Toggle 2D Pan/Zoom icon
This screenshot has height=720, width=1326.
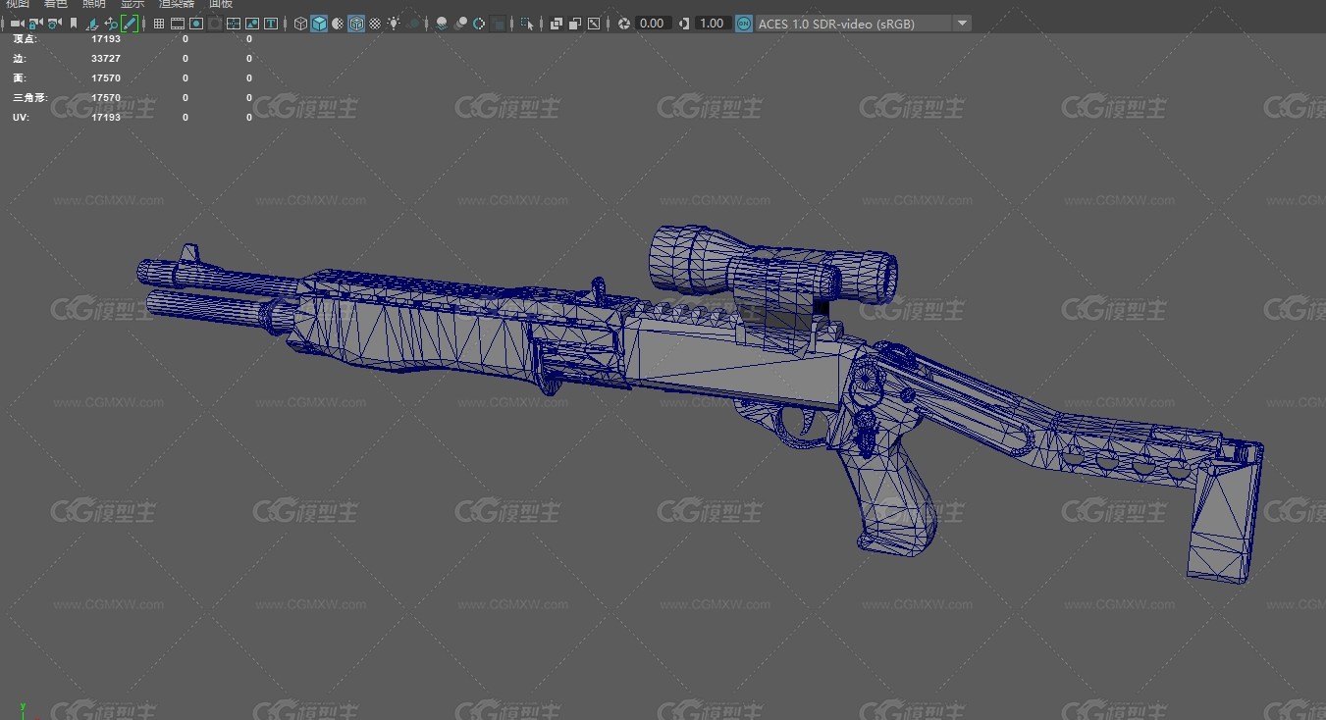coord(111,24)
